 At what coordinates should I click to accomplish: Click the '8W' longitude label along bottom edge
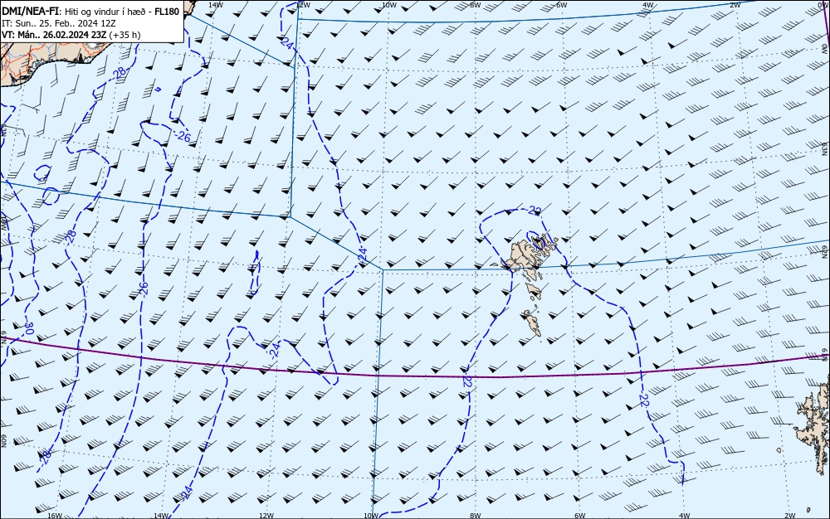475,516
